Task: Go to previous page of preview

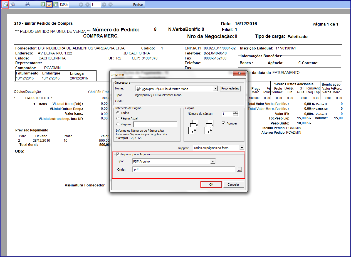Action: tap(88, 4)
